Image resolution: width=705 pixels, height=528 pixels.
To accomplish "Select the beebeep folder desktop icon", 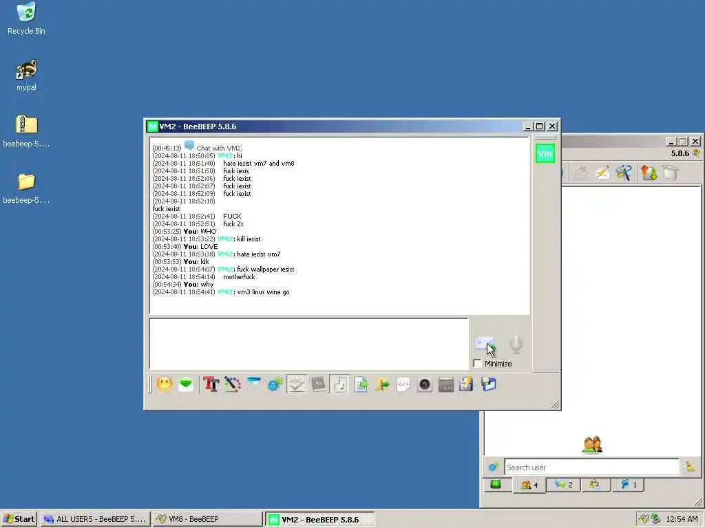I will 26,188.
